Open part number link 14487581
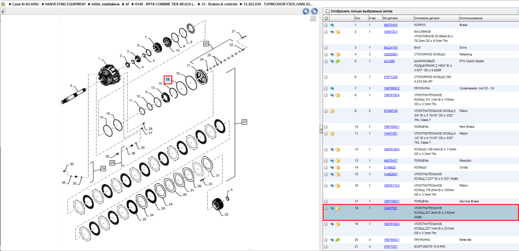The width and height of the screenshot is (519, 251). (x=391, y=208)
